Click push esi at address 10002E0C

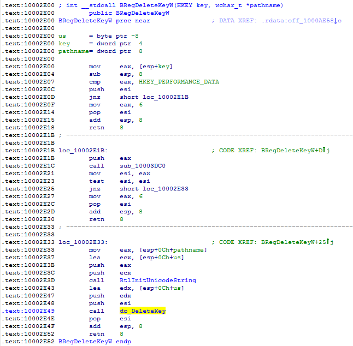point(110,90)
